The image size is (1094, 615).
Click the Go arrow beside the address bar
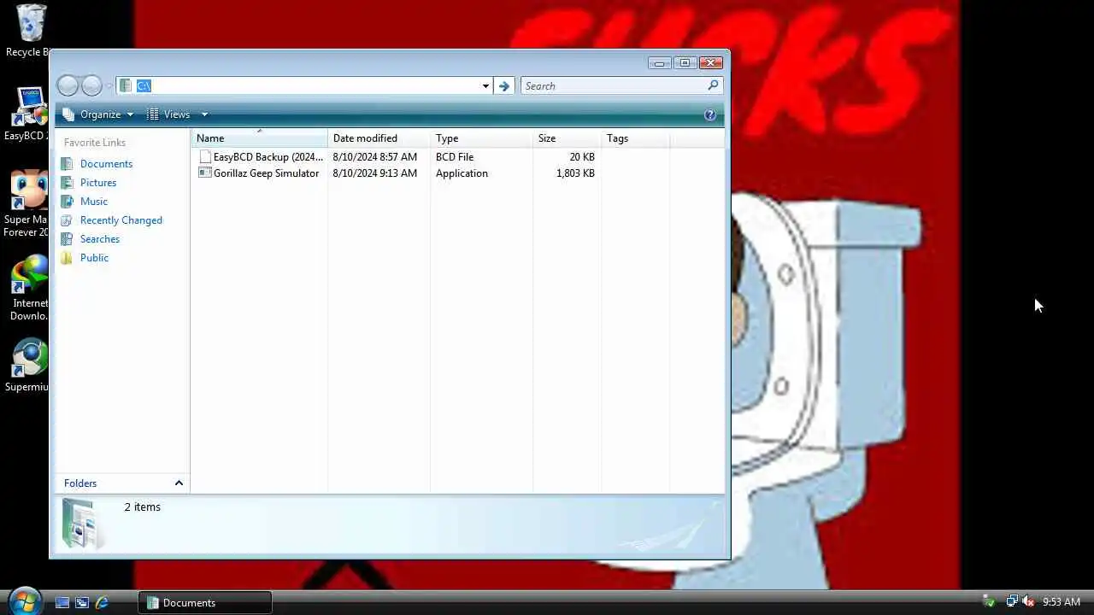point(504,85)
